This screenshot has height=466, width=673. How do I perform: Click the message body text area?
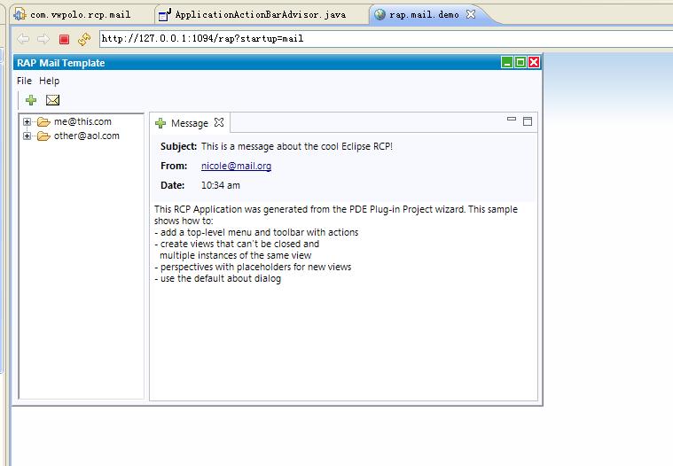pyautogui.click(x=343, y=300)
